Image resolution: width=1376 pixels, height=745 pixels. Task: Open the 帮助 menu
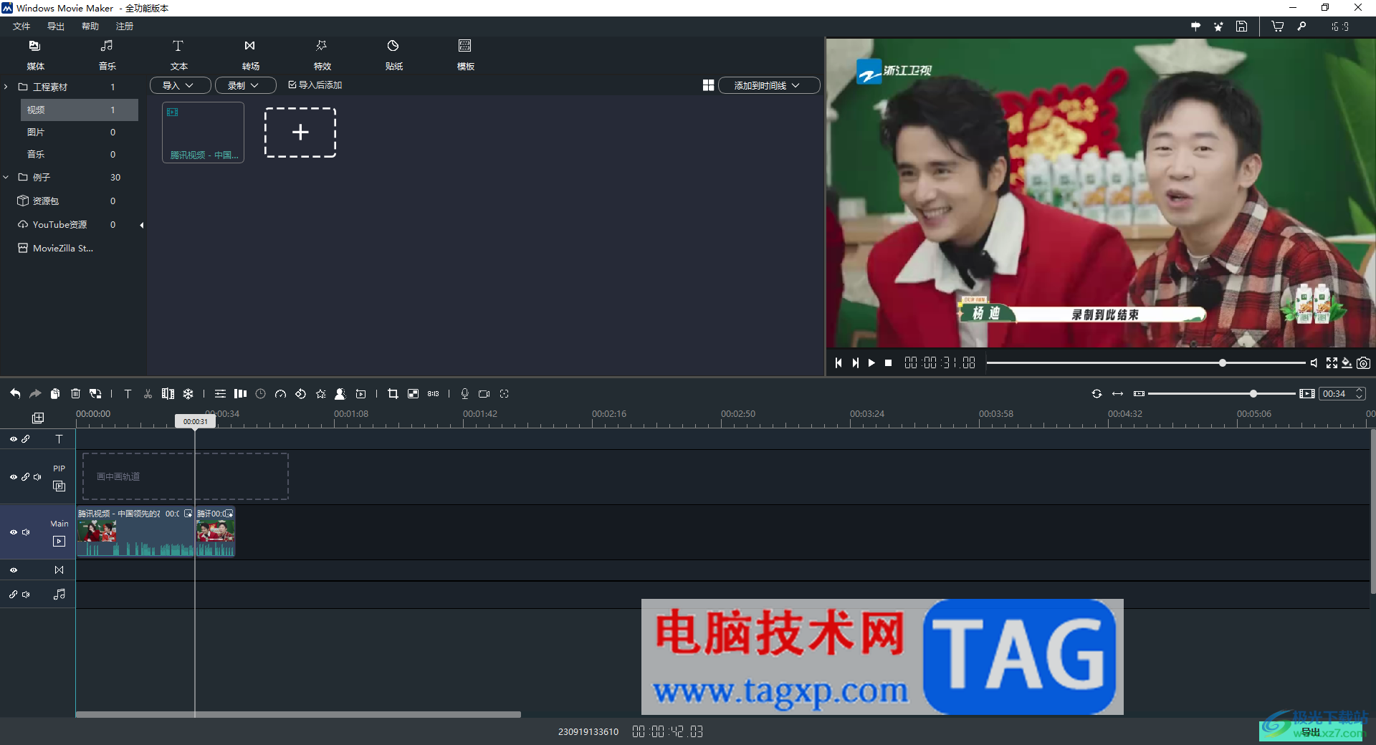tap(90, 27)
